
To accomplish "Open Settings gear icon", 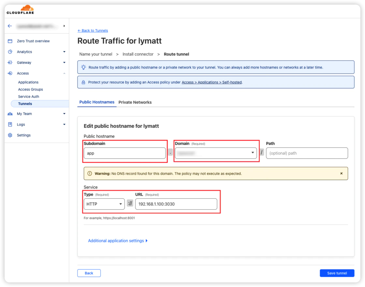I will tap(10, 135).
